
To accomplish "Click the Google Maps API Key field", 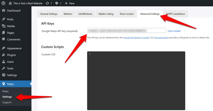I will pyautogui.click(x=126, y=30).
